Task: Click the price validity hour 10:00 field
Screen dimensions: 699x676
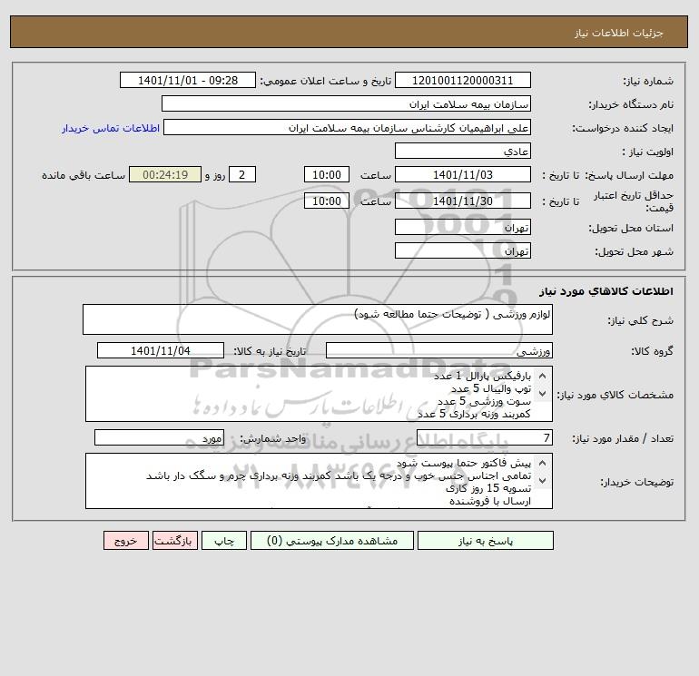Action: click(x=327, y=201)
